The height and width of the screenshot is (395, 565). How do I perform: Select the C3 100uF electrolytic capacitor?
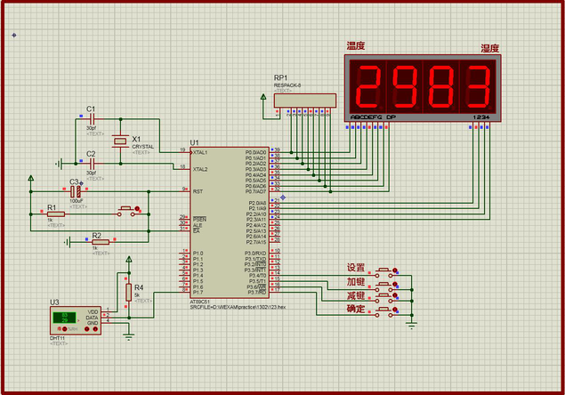[76, 189]
